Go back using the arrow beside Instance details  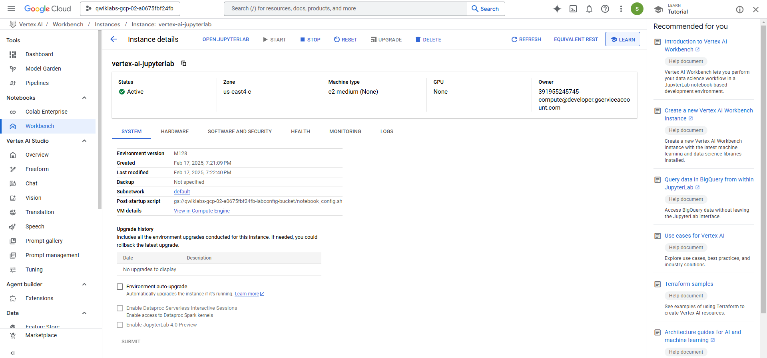coord(114,39)
